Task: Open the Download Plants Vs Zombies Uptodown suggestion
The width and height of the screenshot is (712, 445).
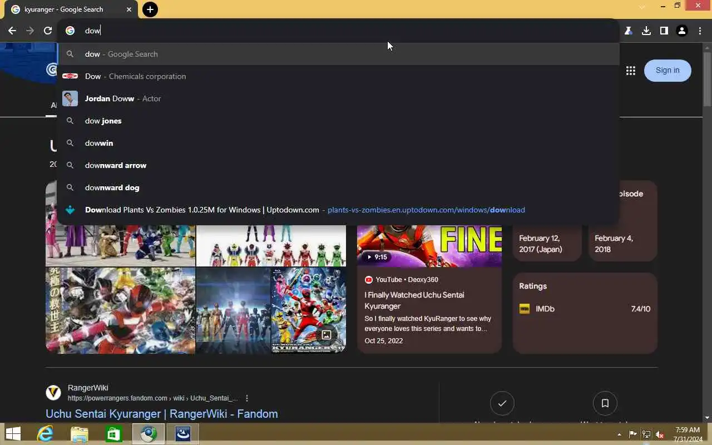Action: (338, 210)
